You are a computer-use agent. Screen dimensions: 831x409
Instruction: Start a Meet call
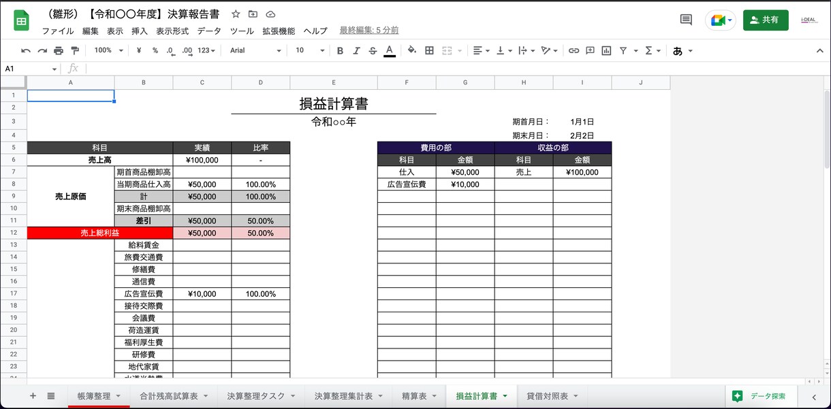(x=721, y=20)
